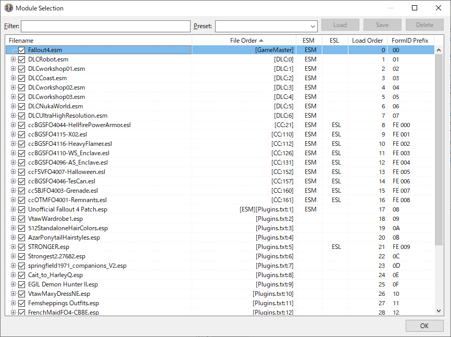The width and height of the screenshot is (451, 337).
Task: Click the Load preset button
Action: (340, 25)
